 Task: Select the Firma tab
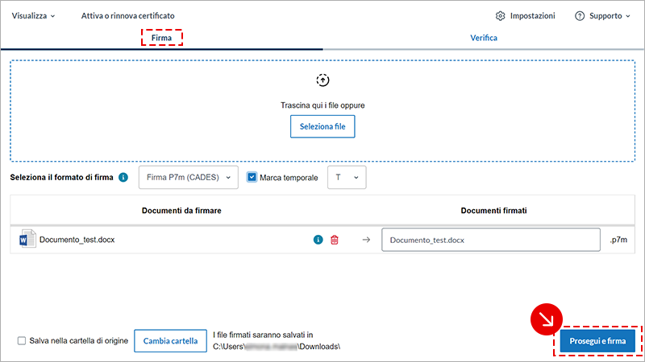[x=161, y=38]
